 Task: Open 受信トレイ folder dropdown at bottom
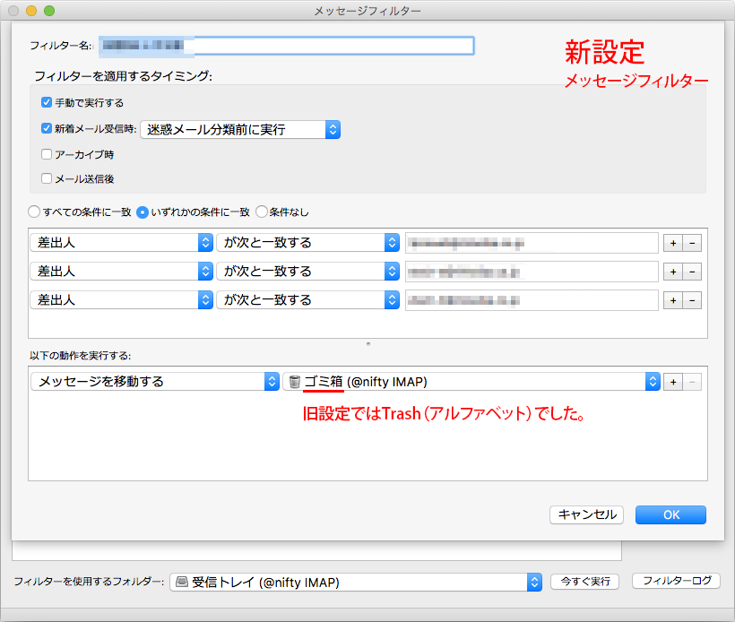tap(356, 582)
